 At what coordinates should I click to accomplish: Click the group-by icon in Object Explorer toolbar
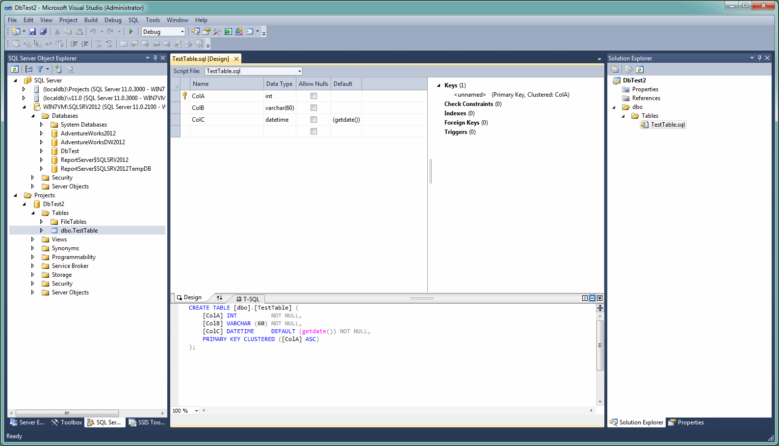coord(29,69)
